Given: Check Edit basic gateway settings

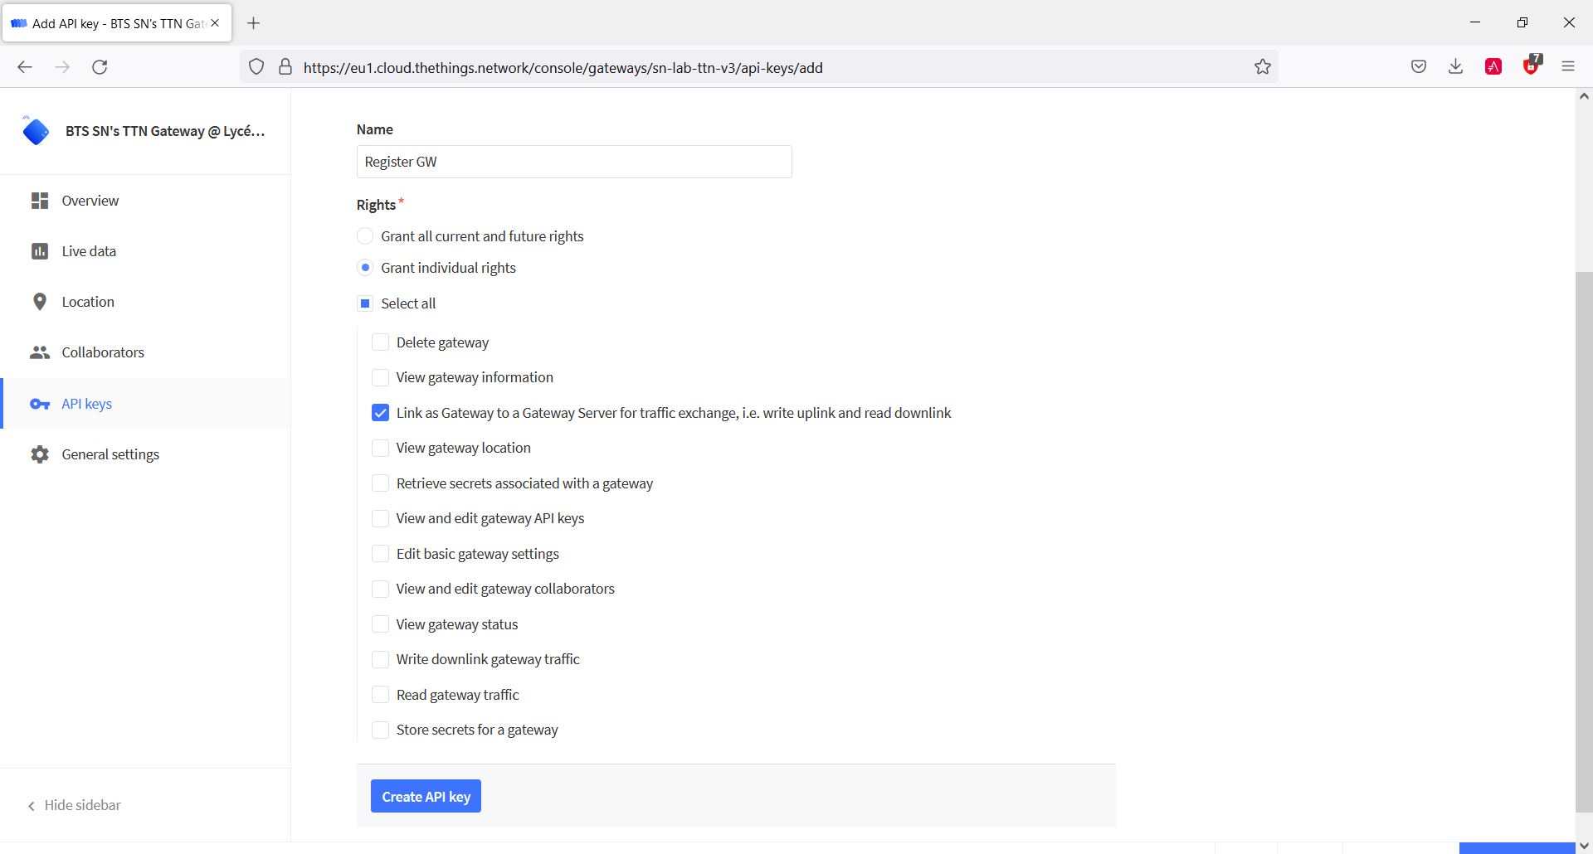Looking at the screenshot, I should coord(380,554).
